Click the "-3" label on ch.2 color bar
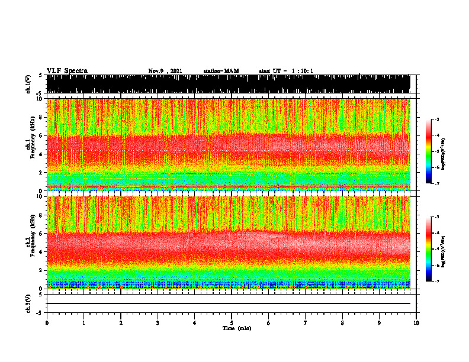This screenshot has width=469, height=362. tap(437, 217)
